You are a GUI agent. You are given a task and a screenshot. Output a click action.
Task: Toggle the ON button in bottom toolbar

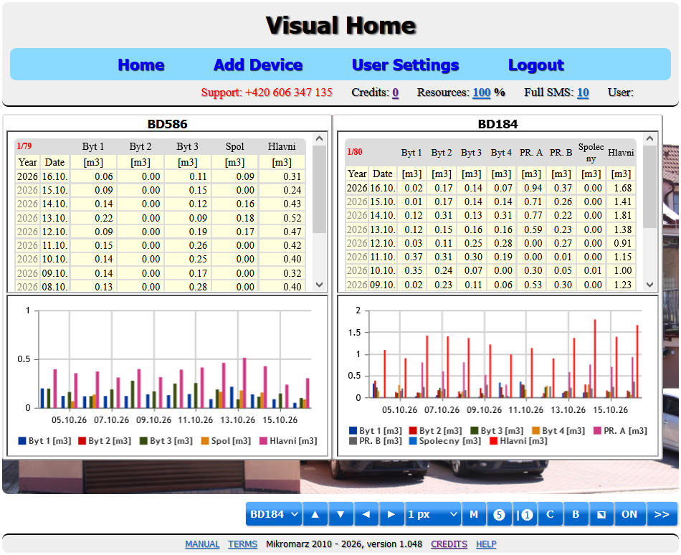[x=629, y=514]
